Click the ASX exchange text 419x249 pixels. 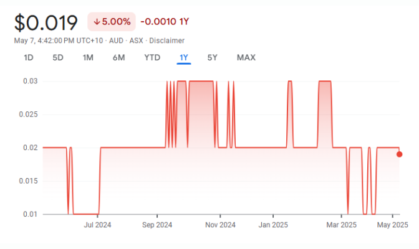pos(137,40)
